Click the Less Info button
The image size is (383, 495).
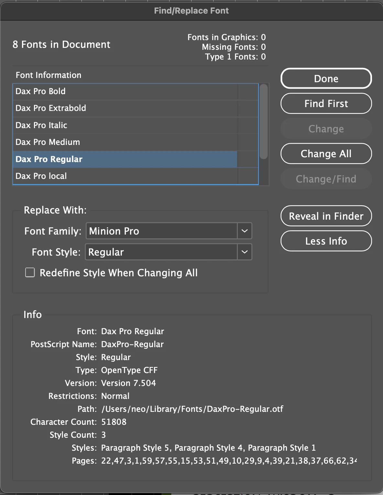point(326,241)
